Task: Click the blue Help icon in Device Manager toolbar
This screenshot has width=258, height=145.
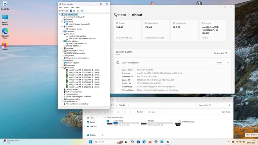Action: click(71, 11)
